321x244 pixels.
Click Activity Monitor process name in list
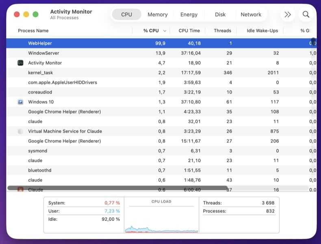[45, 63]
